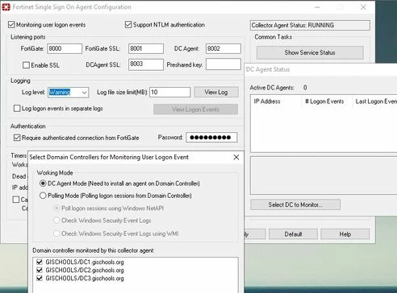Close the Fortinet configuration window
397x293 pixels.
(x=363, y=7)
